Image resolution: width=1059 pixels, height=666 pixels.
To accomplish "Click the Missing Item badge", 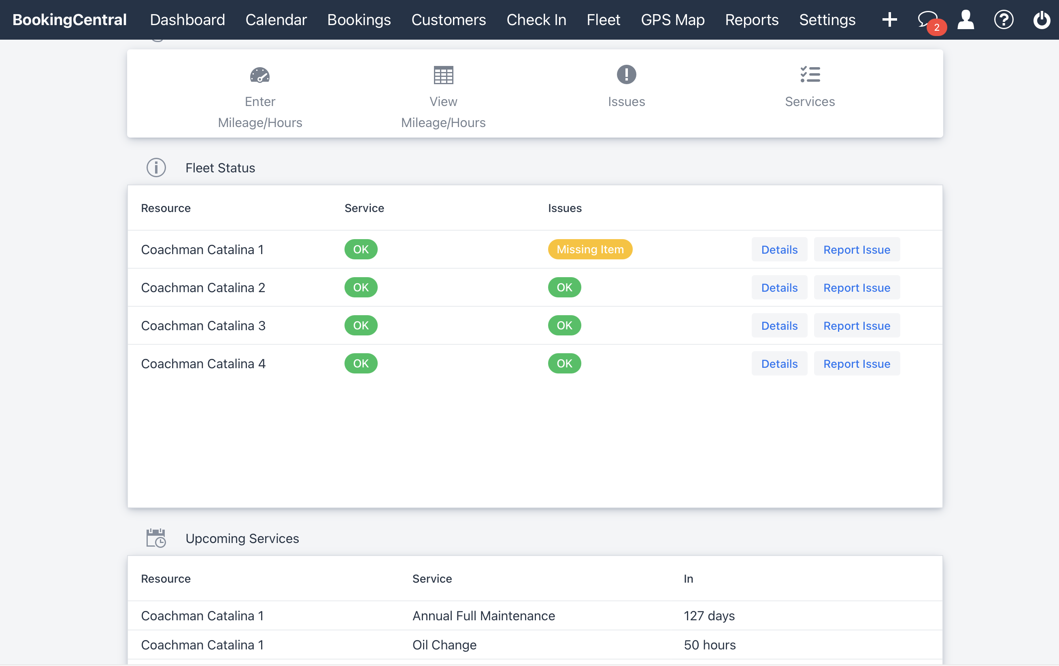I will click(590, 249).
